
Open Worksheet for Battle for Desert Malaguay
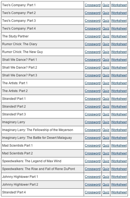[x=119, y=138]
